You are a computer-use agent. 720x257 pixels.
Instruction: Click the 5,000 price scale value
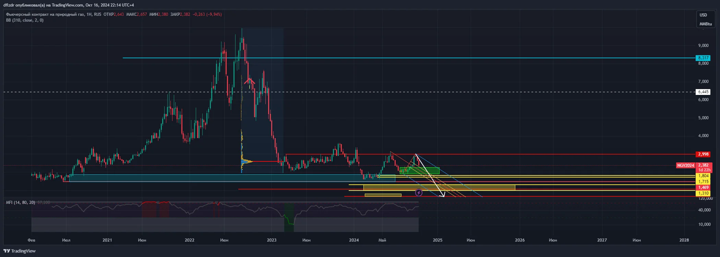click(703, 118)
